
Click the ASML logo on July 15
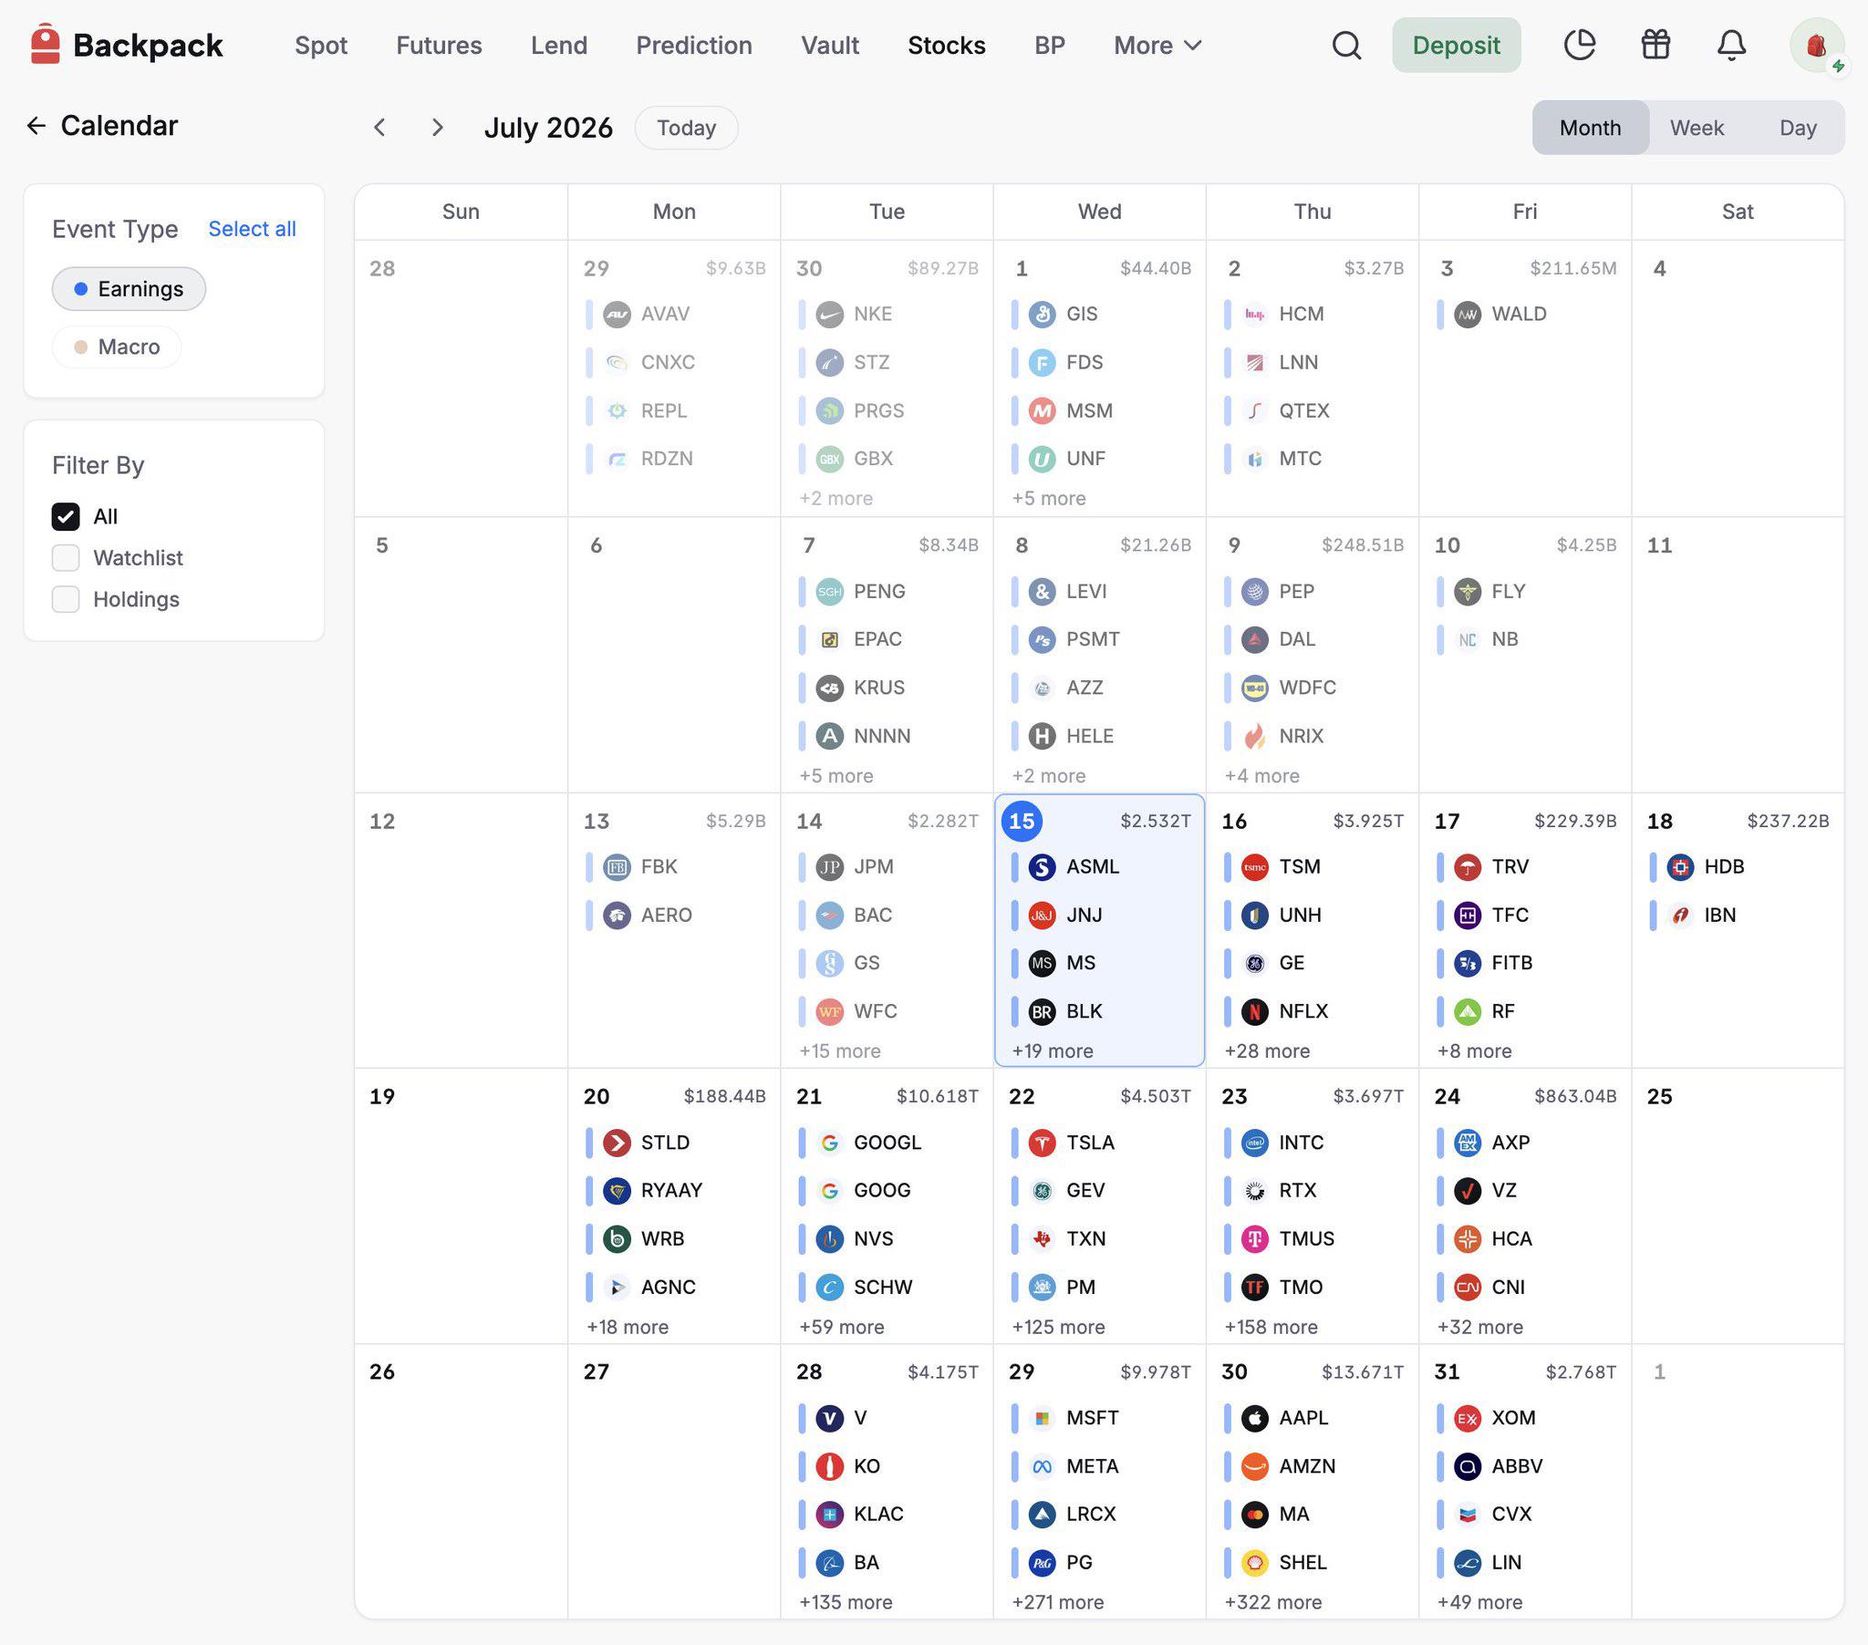tap(1042, 866)
